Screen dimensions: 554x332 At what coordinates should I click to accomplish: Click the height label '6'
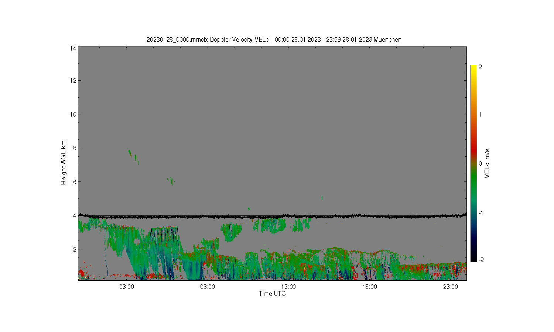[x=74, y=182]
